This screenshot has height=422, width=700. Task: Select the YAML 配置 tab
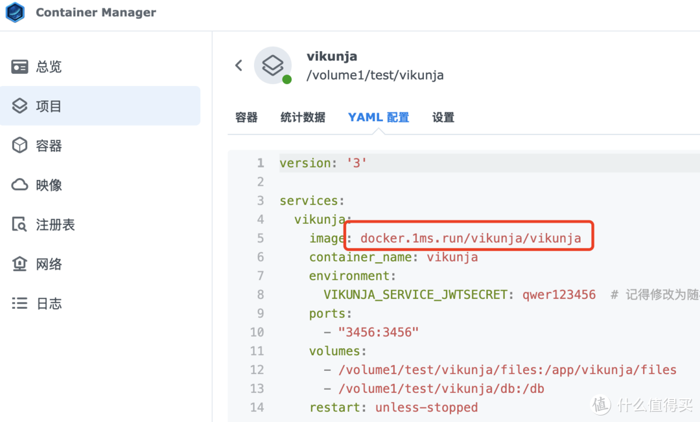pyautogui.click(x=379, y=117)
